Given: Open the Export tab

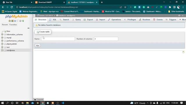Looking at the screenshot, I should [88, 20].
